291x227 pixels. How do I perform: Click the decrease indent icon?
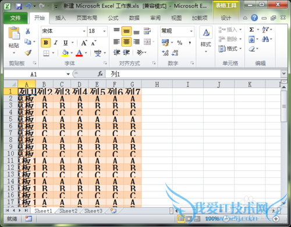pos(117,53)
